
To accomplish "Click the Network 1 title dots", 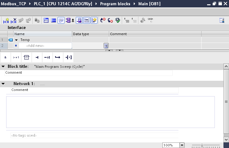I will 42,84.
